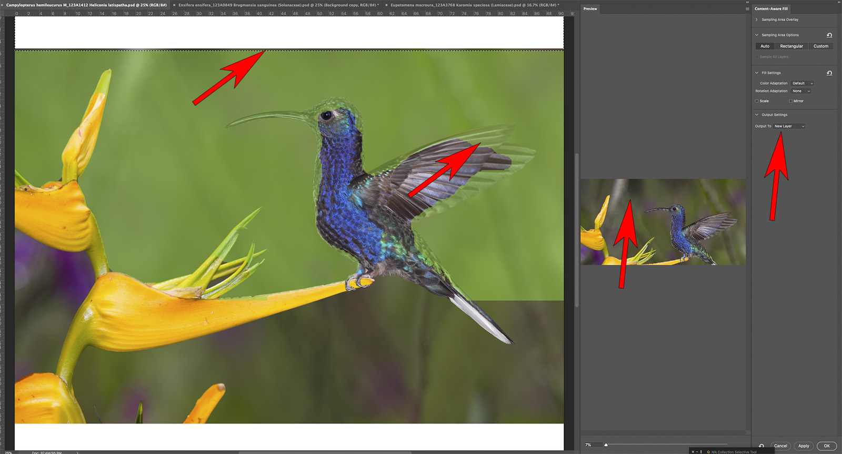This screenshot has height=454, width=842.
Task: Minimize the Nik Collection Selective Tool panel
Action: click(x=697, y=451)
